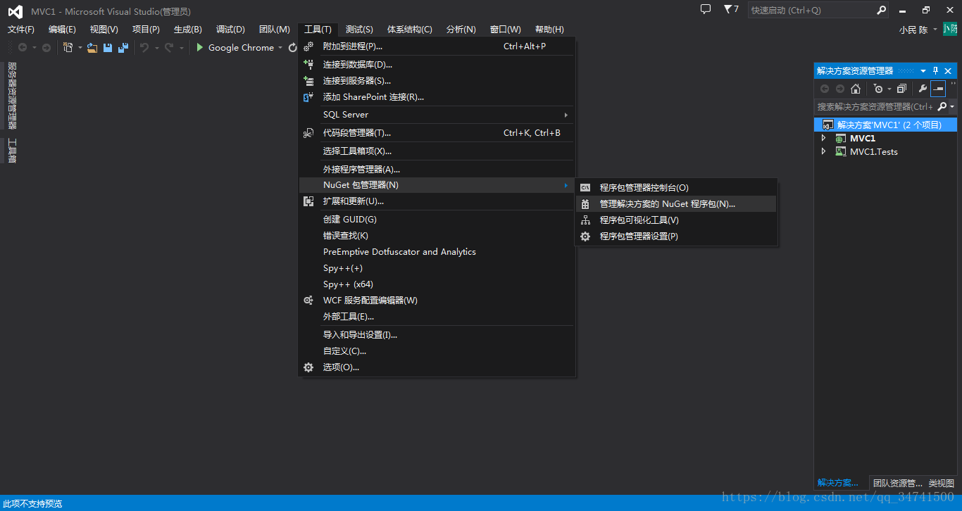Pin the Solution Explorer panel

936,71
